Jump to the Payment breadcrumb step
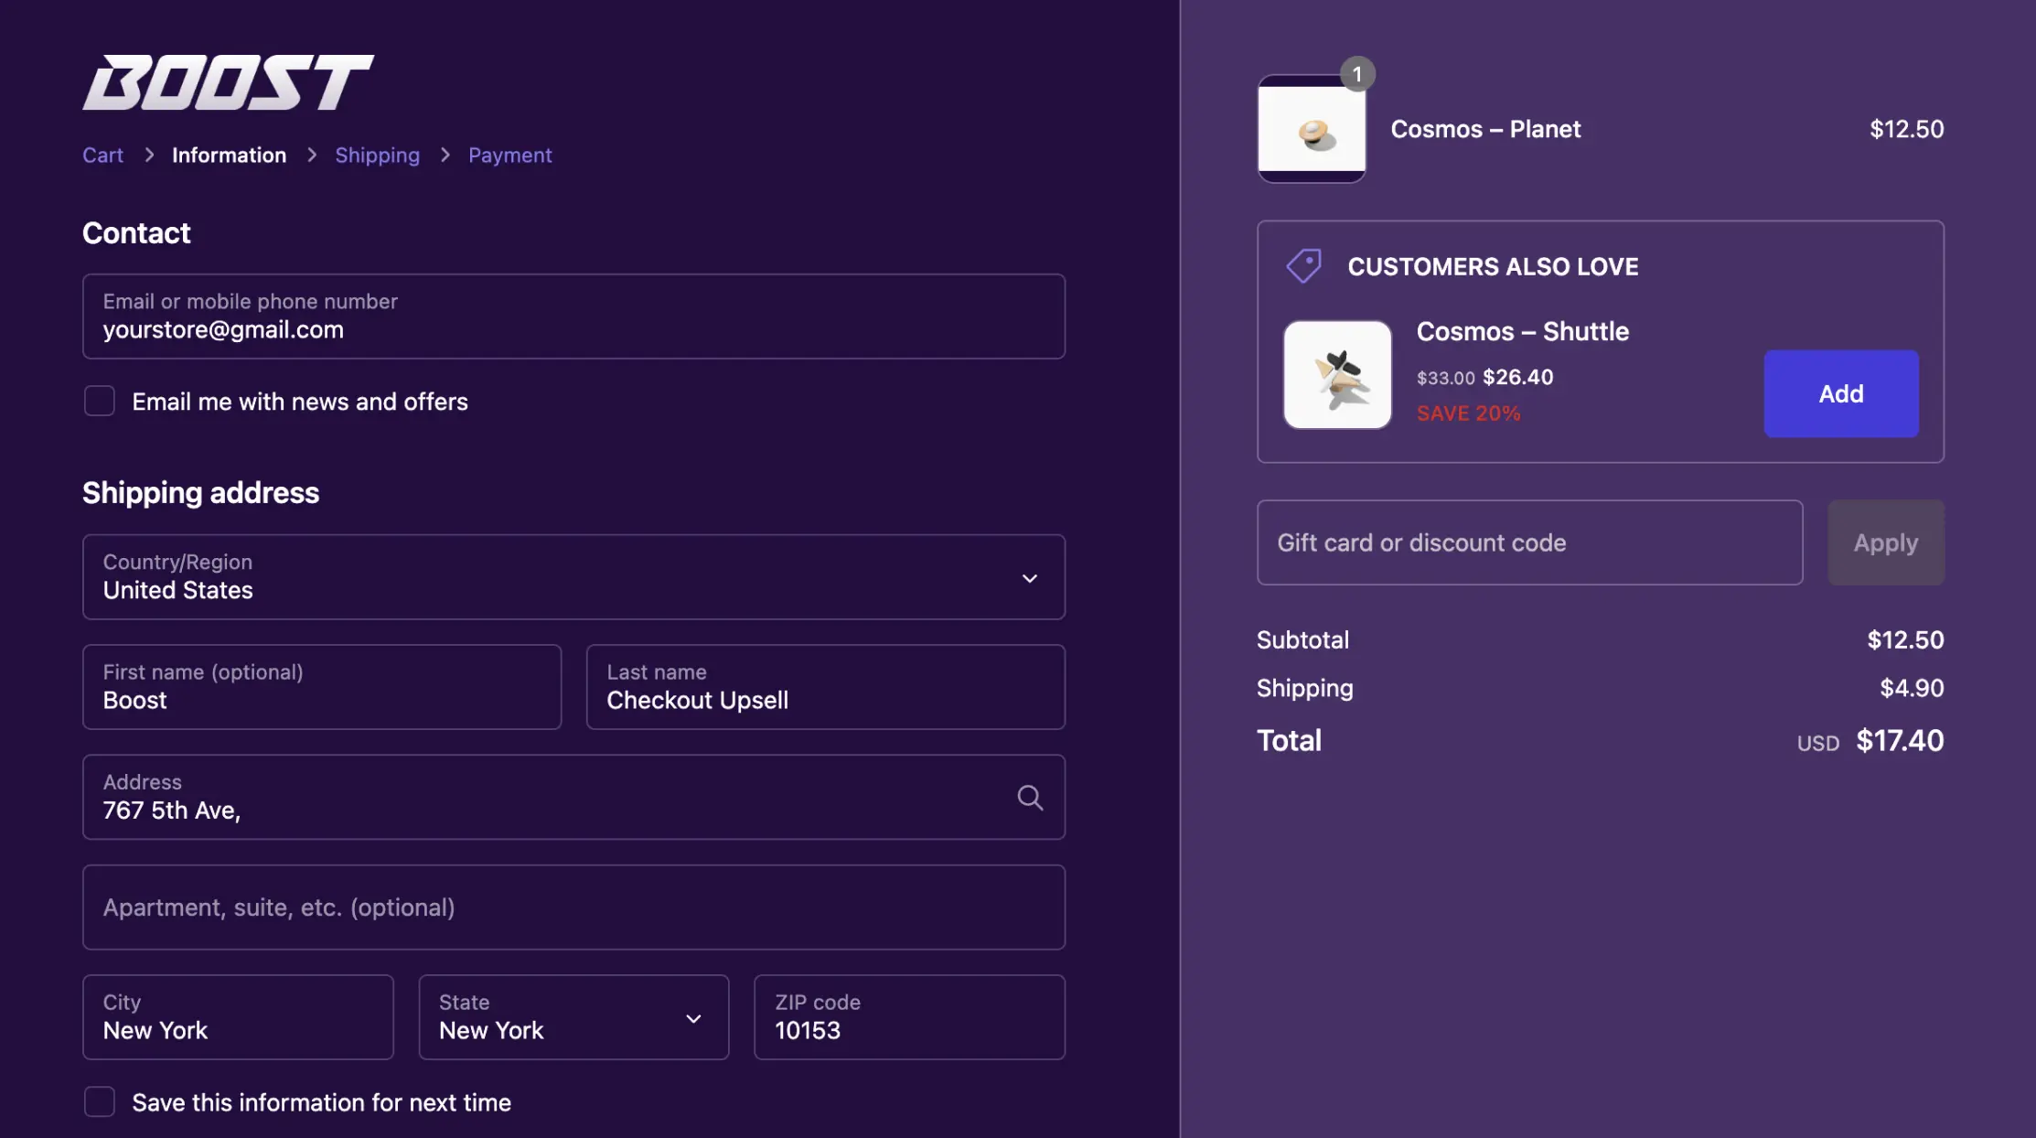The width and height of the screenshot is (2036, 1138). [509, 156]
